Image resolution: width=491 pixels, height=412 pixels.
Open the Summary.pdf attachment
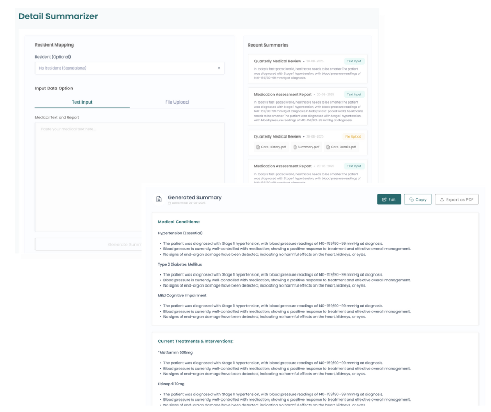(x=306, y=147)
